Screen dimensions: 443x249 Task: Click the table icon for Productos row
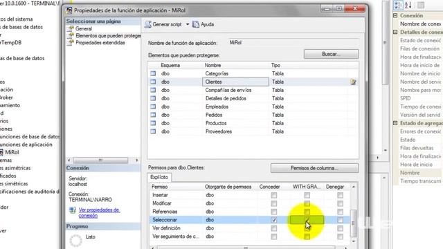click(x=153, y=123)
